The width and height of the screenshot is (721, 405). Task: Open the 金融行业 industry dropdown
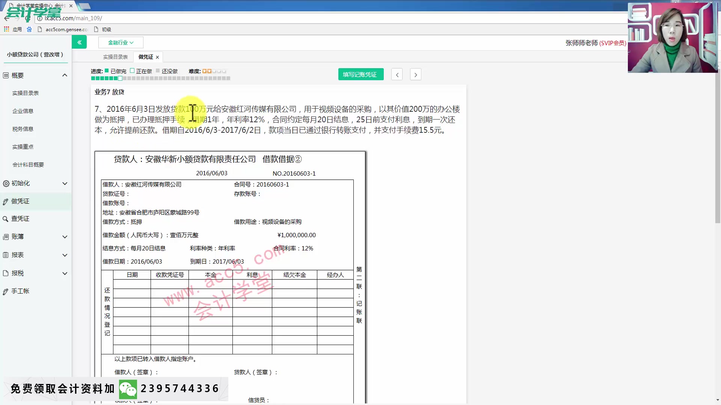[120, 42]
